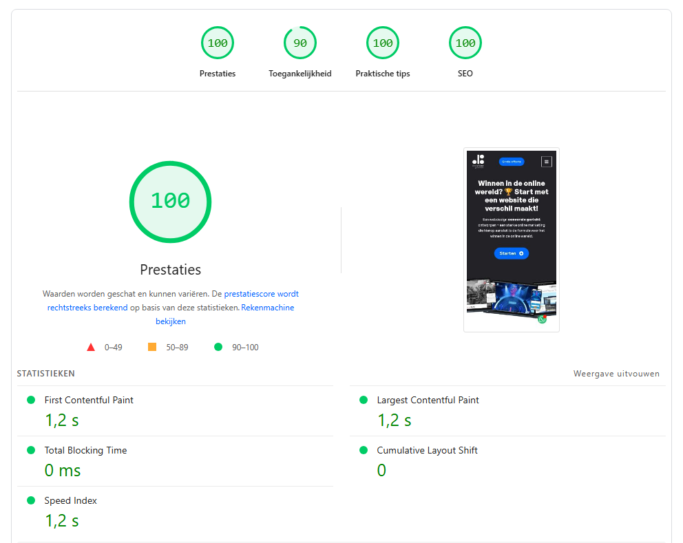Click the orange square 50–89 legend icon
The height and width of the screenshot is (543, 683).
(152, 347)
